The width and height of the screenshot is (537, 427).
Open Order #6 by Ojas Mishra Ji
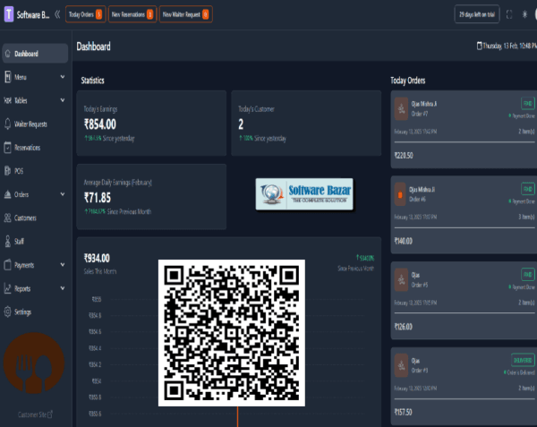point(464,215)
